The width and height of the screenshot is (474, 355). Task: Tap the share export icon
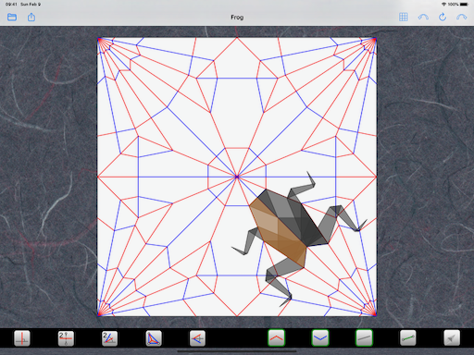click(31, 17)
